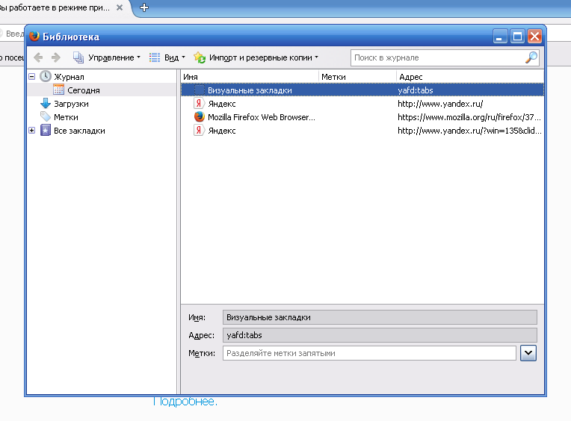Click Yandex favicon of the win=135 row
This screenshot has width=571, height=421.
[x=199, y=130]
